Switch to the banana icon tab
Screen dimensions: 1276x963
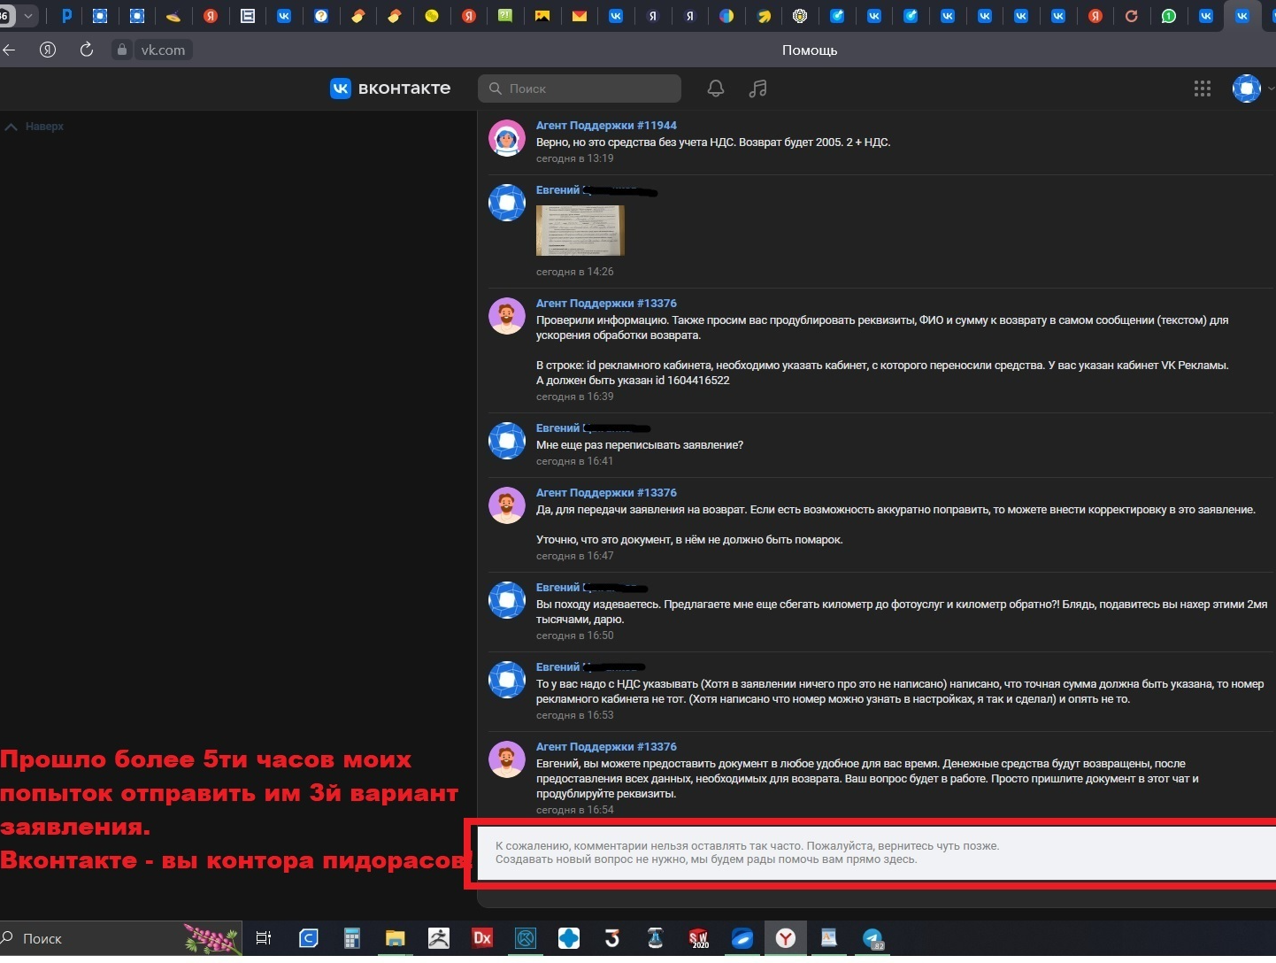tap(764, 16)
